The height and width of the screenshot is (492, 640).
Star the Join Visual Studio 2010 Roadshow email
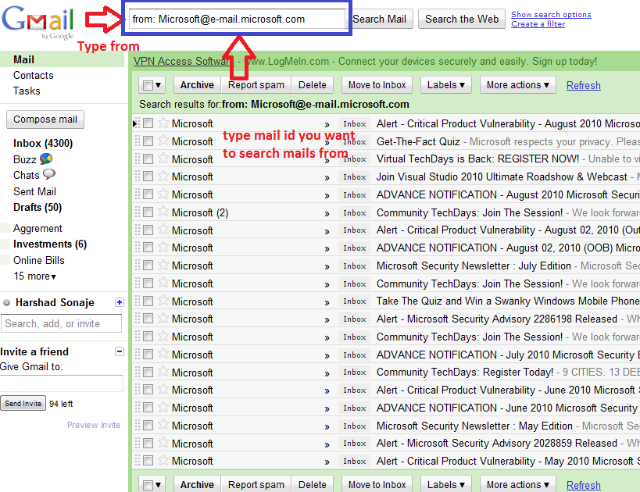click(163, 176)
